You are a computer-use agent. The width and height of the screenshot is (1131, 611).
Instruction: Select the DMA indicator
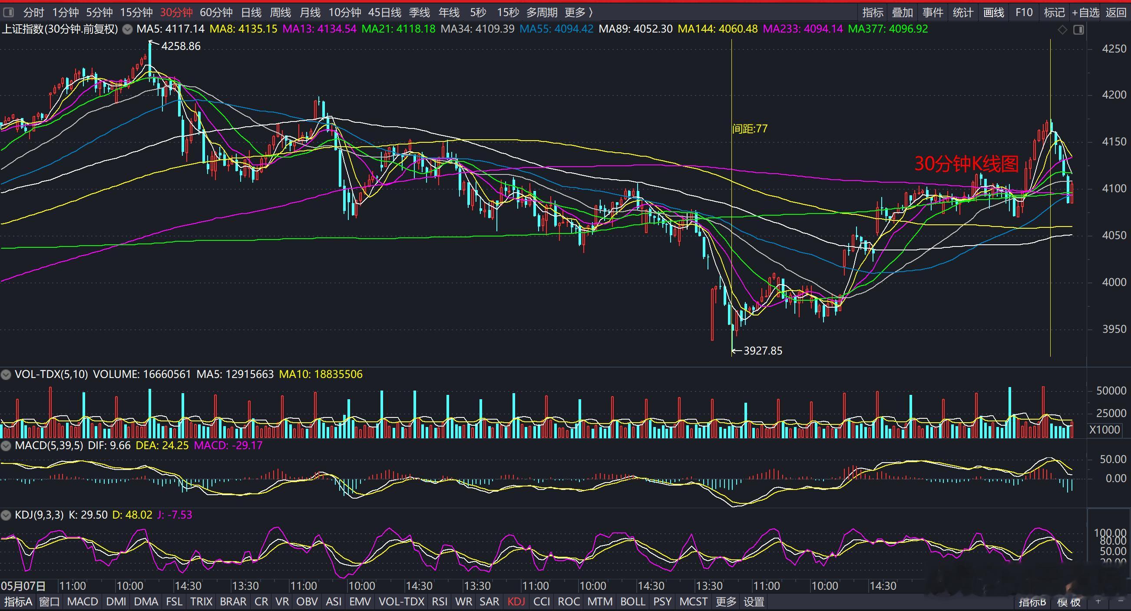[x=146, y=601]
